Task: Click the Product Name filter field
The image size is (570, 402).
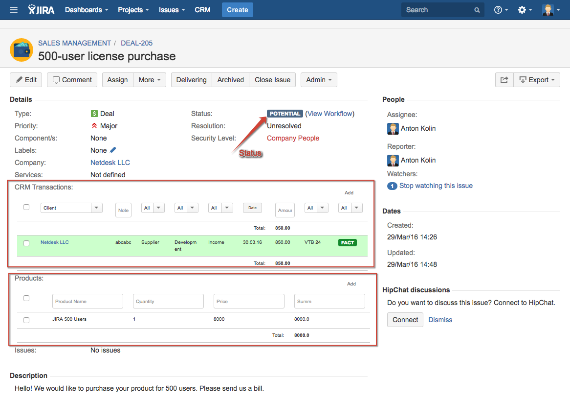Action: 88,301
